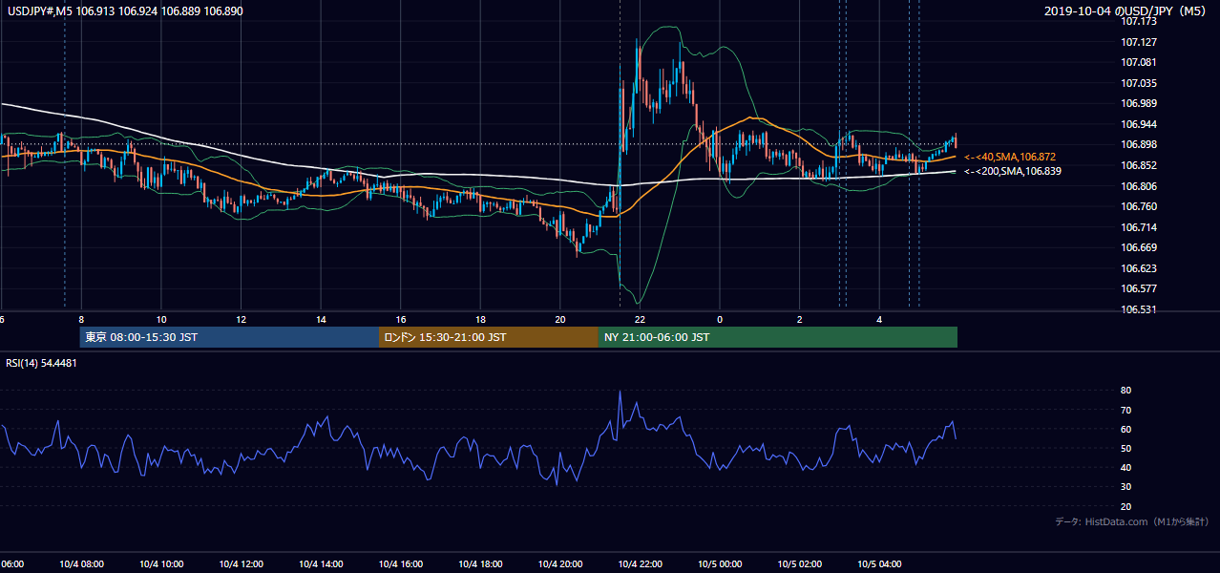The height and width of the screenshot is (573, 1220).
Task: Click price axis label 106.669
Action: [1139, 247]
